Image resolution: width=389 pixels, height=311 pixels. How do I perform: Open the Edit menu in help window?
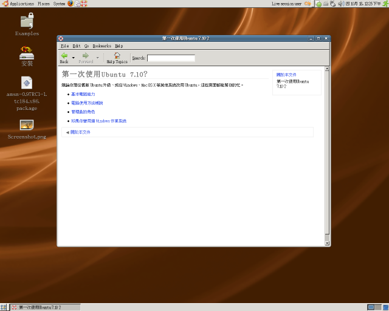pos(77,46)
